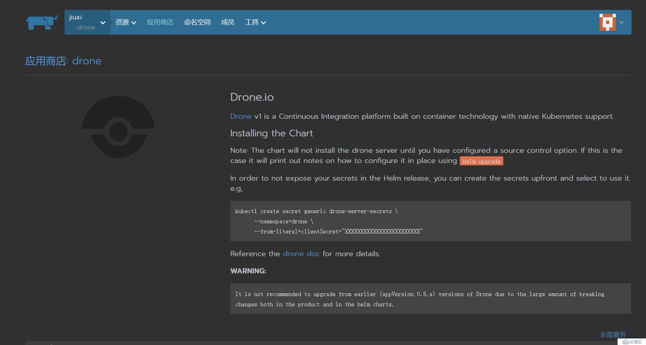Open the 成员 menu item
This screenshot has height=345, width=646.
[228, 22]
